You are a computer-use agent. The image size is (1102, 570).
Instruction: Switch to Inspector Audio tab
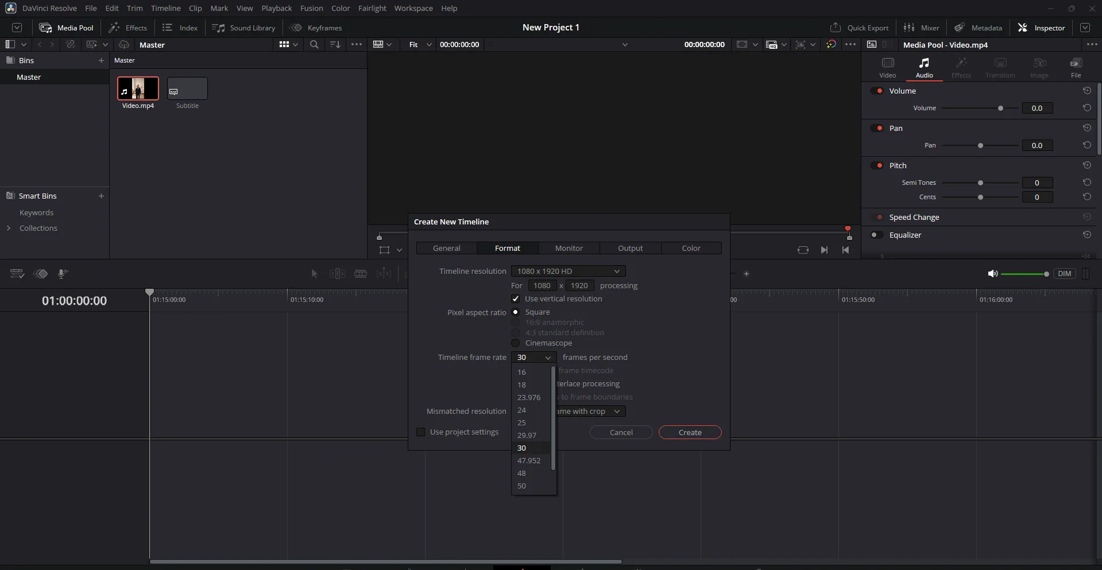tap(924, 68)
